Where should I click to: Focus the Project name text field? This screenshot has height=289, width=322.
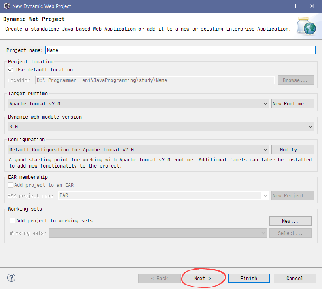180,50
